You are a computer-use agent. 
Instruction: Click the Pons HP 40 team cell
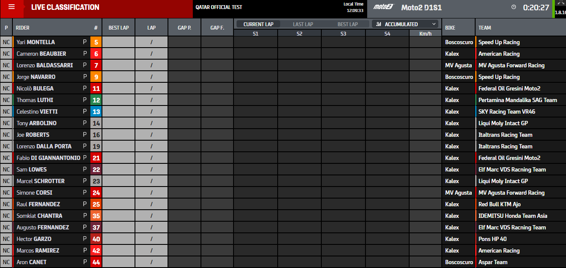point(521,239)
